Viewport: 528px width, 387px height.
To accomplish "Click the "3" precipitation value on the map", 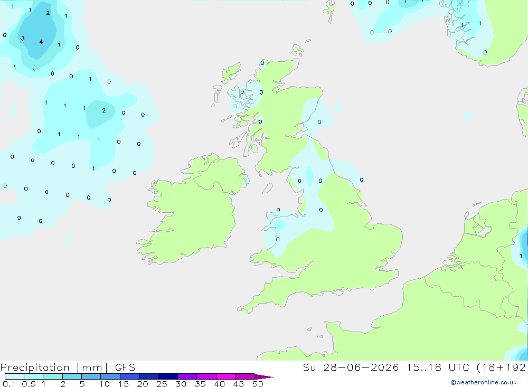I will pos(23,39).
